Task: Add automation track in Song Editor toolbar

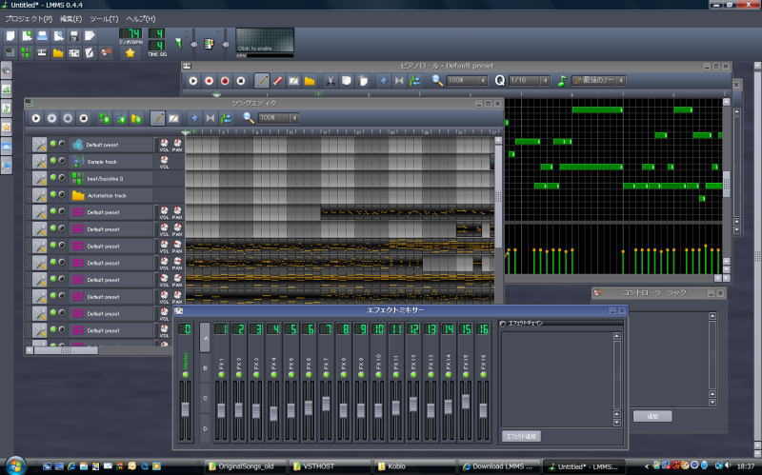Action: (136, 118)
